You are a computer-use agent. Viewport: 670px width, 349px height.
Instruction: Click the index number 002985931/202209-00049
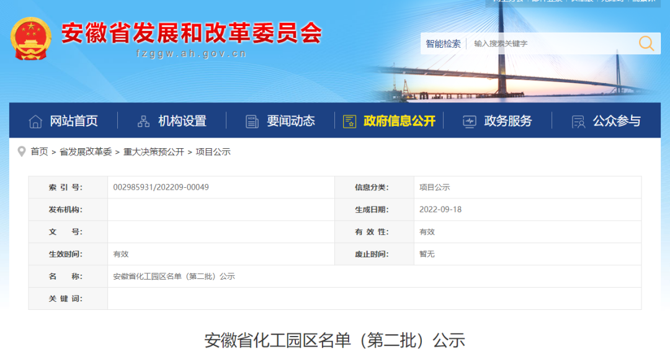click(161, 187)
